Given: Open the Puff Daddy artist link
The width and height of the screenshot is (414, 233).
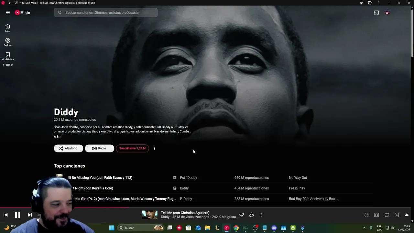Looking at the screenshot, I should click(188, 178).
